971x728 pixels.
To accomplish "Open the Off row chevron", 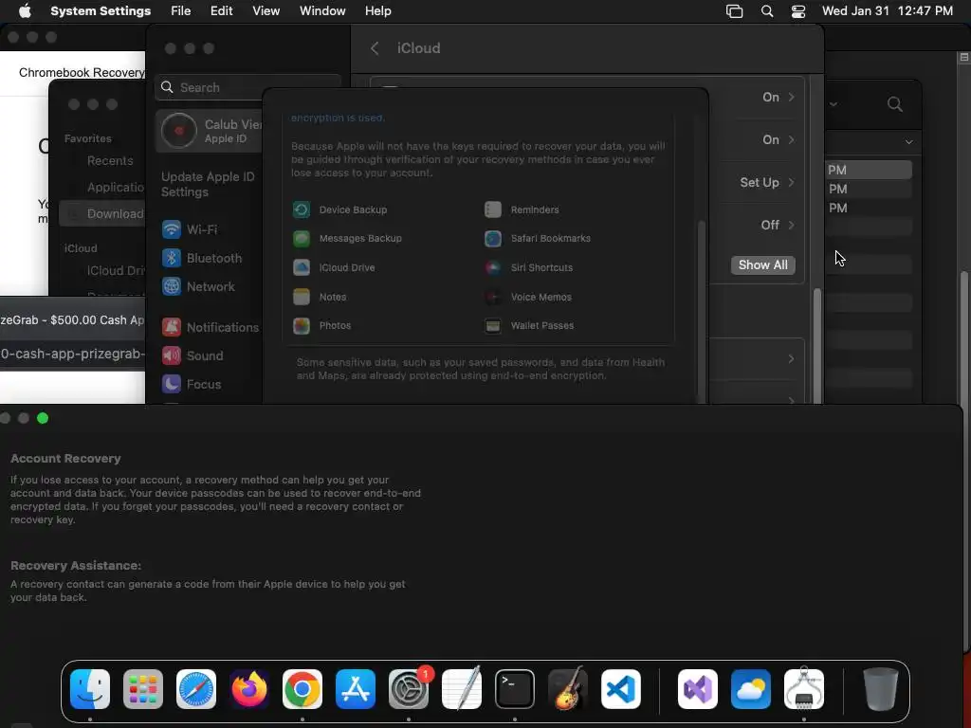I will (791, 226).
